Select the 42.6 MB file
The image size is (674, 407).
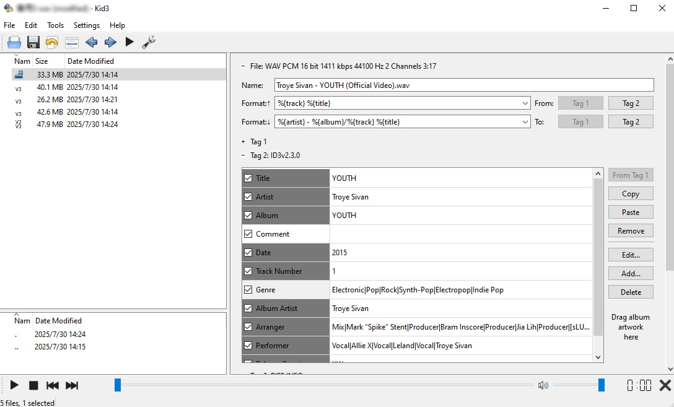119,112
